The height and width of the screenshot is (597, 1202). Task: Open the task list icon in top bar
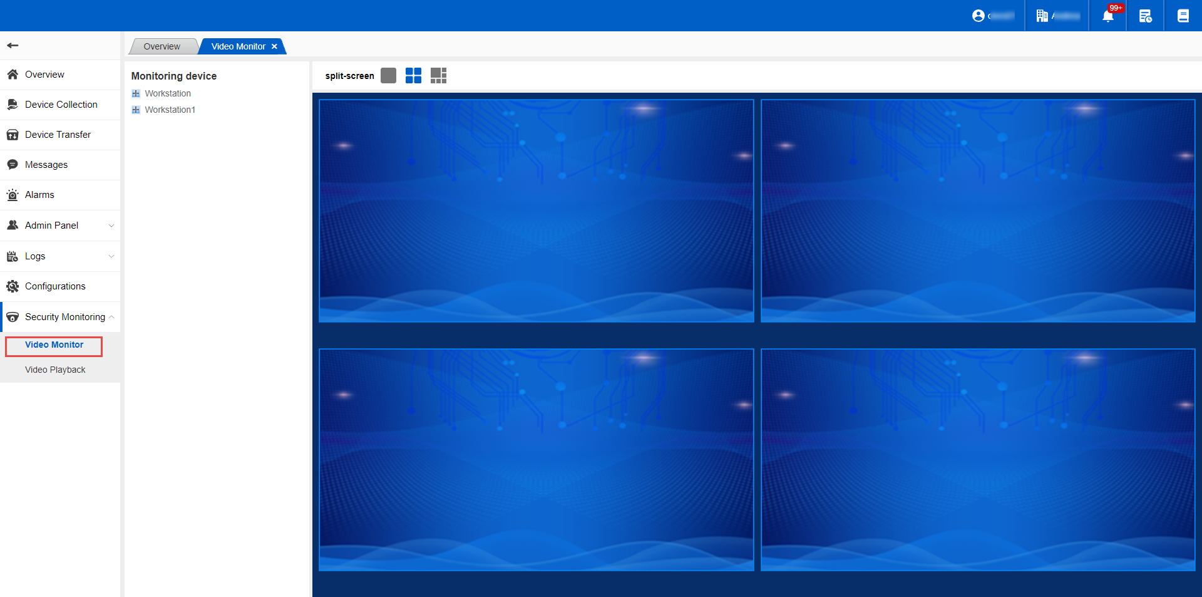[x=1145, y=16]
